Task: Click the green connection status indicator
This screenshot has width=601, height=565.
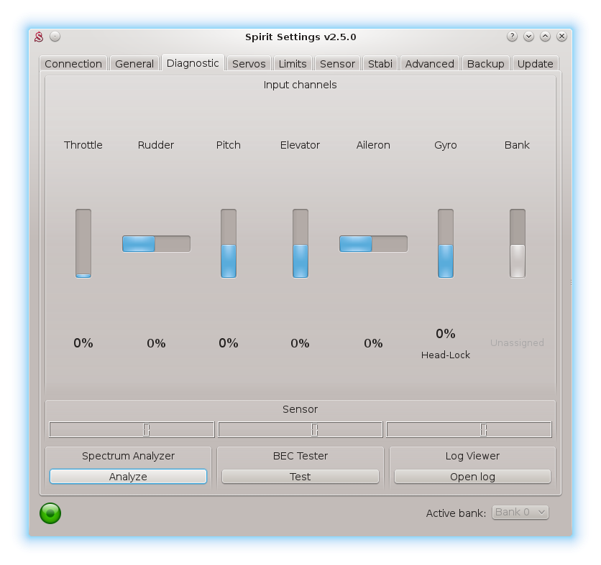Action: (x=50, y=513)
